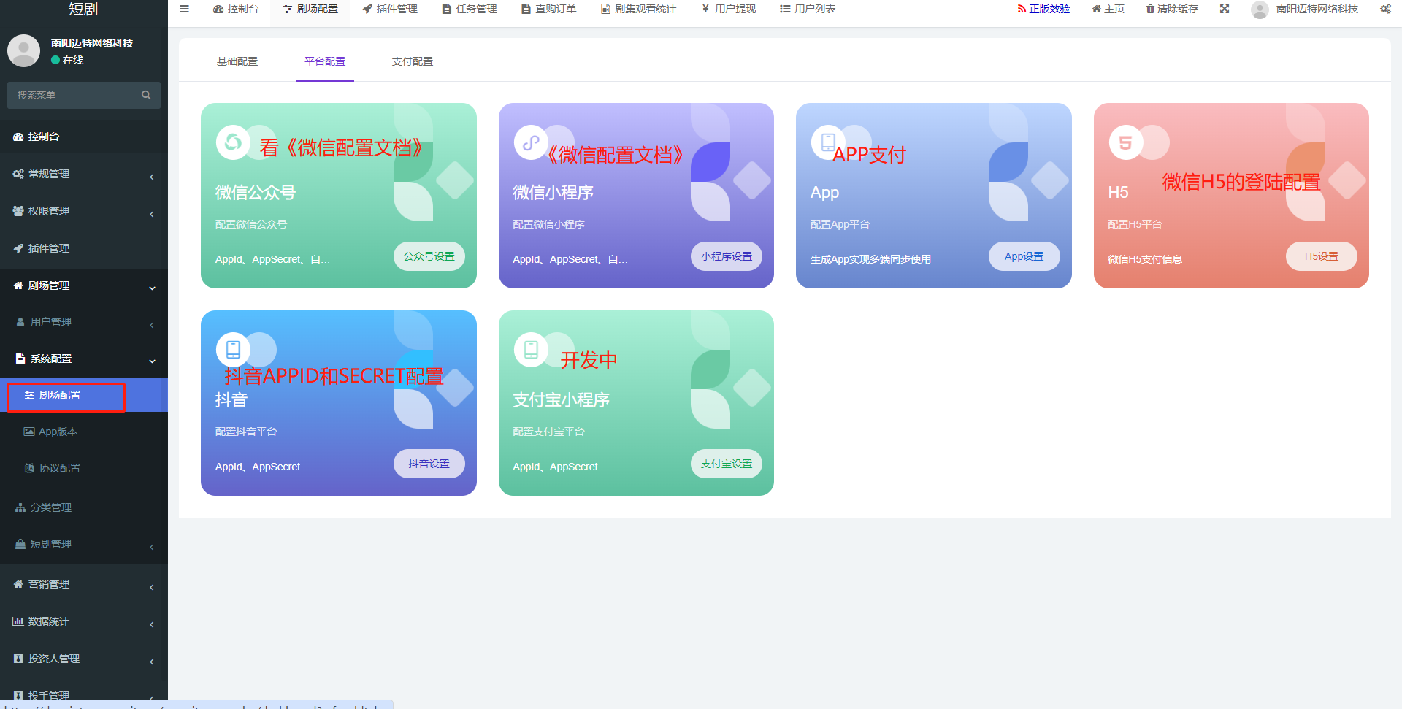Click the 抖音设置 button
The image size is (1402, 709).
click(429, 464)
